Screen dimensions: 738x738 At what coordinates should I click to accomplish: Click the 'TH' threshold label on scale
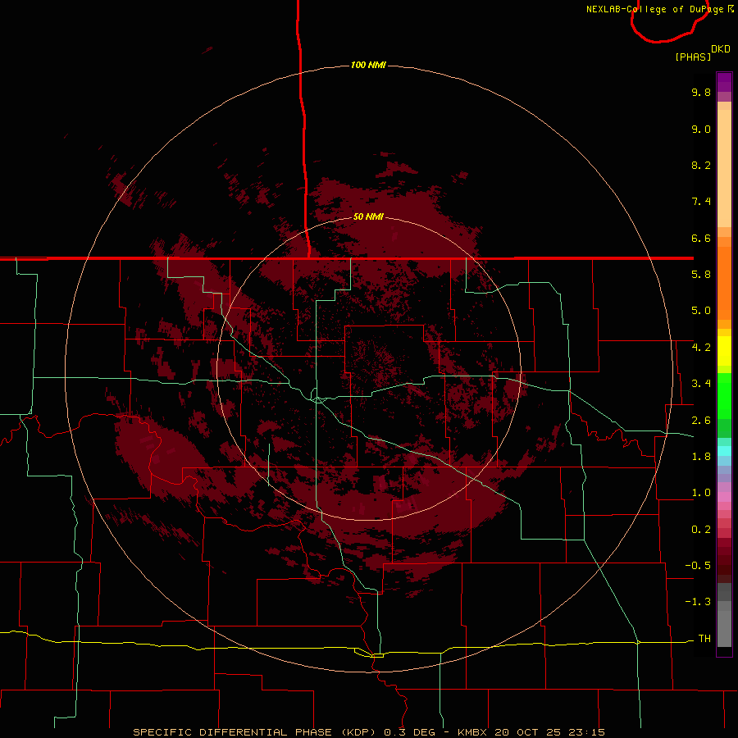(x=704, y=639)
